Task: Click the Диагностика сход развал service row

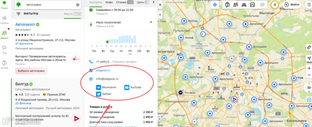Action: pos(121,122)
